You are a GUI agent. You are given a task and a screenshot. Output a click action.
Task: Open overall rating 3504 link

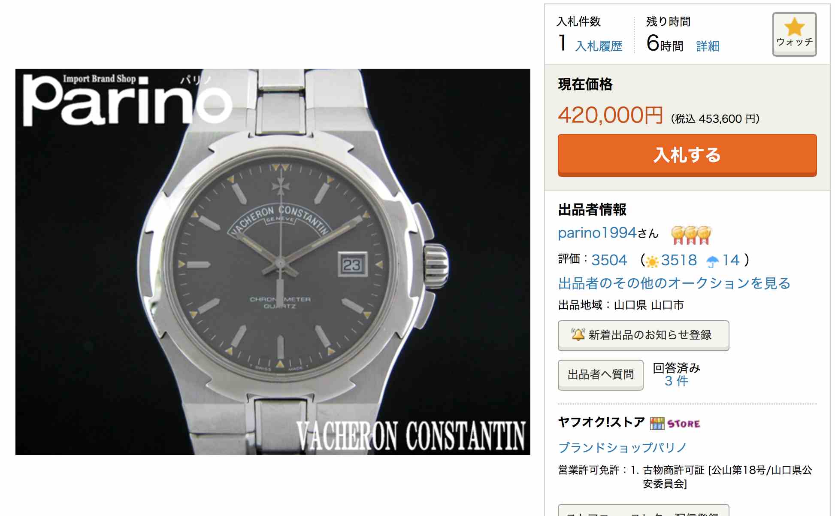(609, 260)
